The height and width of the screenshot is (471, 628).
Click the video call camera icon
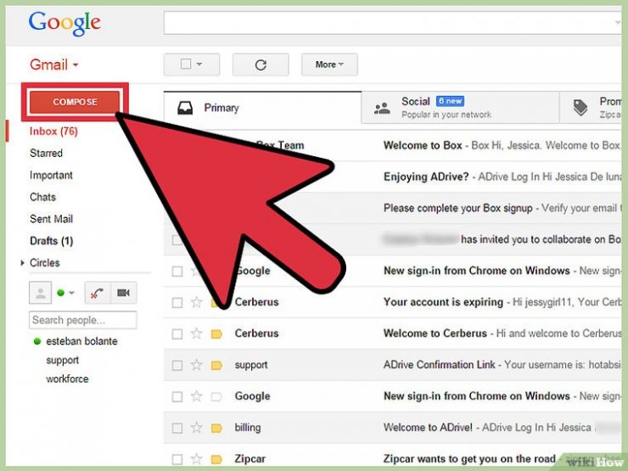[123, 293]
